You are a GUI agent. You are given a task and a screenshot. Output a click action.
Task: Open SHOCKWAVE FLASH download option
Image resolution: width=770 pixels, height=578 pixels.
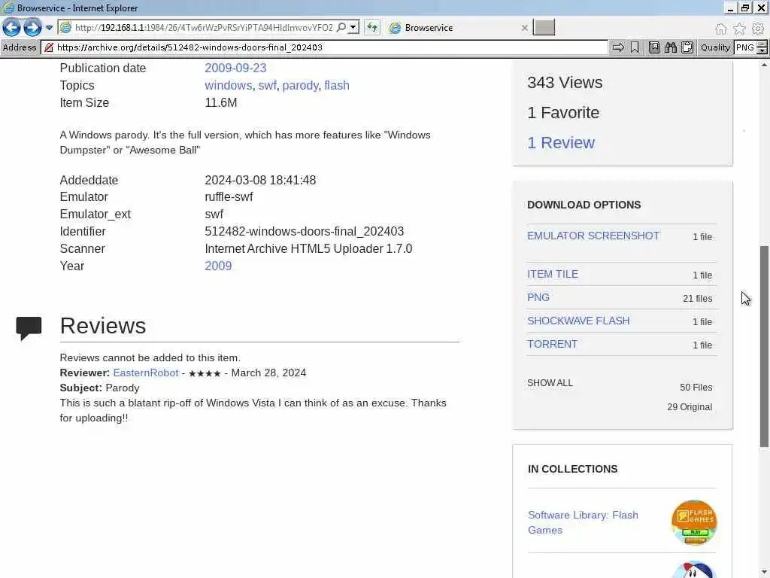[578, 321]
